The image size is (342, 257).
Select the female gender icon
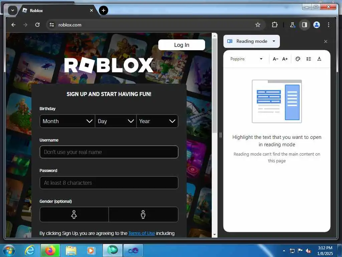[x=74, y=215]
